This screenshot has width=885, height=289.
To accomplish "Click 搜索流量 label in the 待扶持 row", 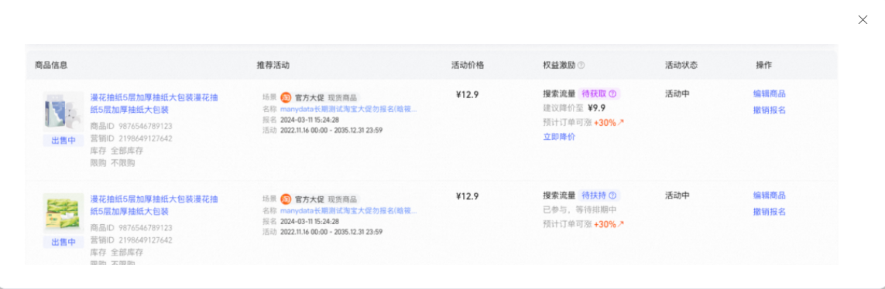I will pos(559,195).
